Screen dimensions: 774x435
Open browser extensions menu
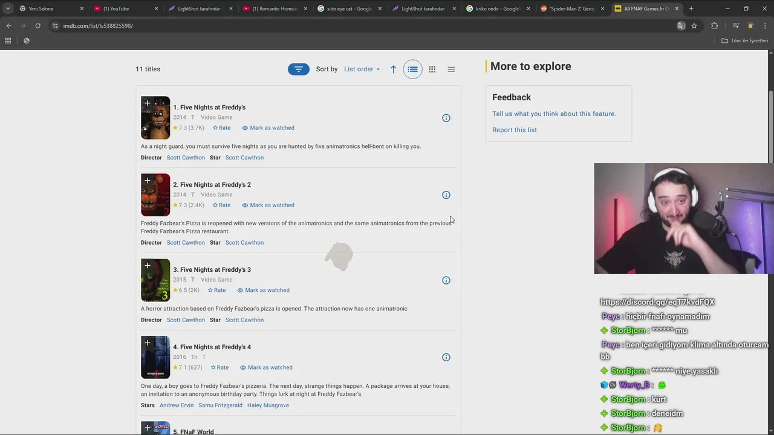pyautogui.click(x=715, y=26)
